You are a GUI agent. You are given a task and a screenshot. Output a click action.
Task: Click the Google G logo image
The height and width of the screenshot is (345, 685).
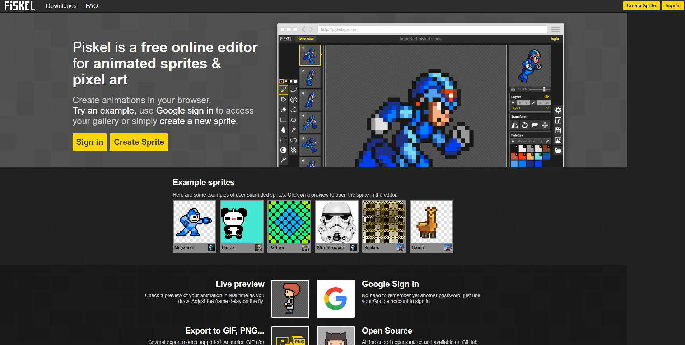point(336,299)
